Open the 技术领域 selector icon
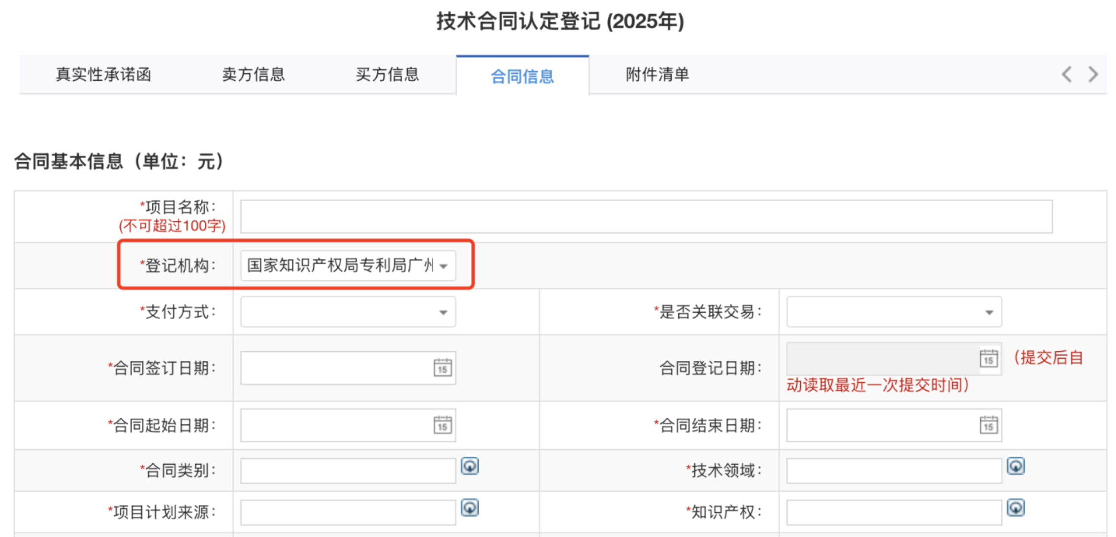This screenshot has width=1116, height=537. click(1016, 466)
